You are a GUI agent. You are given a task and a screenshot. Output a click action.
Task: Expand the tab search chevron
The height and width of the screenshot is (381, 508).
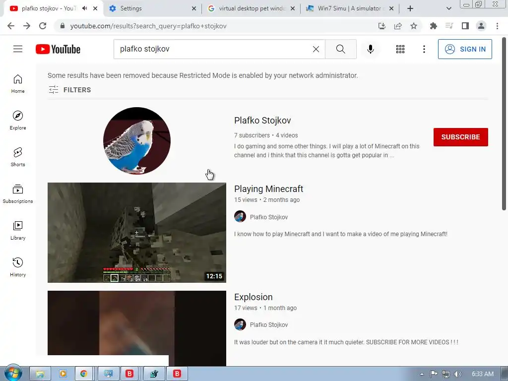tap(448, 8)
